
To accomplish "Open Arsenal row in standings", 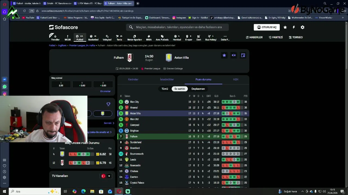I will coord(183,108).
